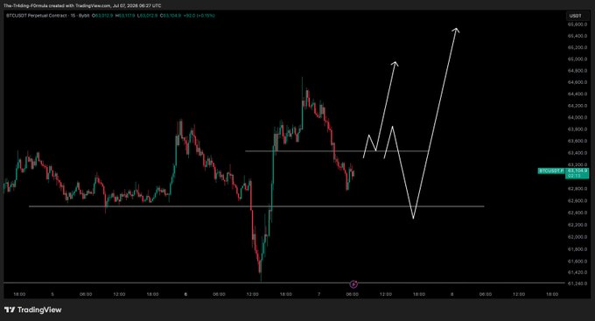This screenshot has height=321, width=595.
Task: Click the 62,000.0 price axis label
Action: tap(577, 237)
